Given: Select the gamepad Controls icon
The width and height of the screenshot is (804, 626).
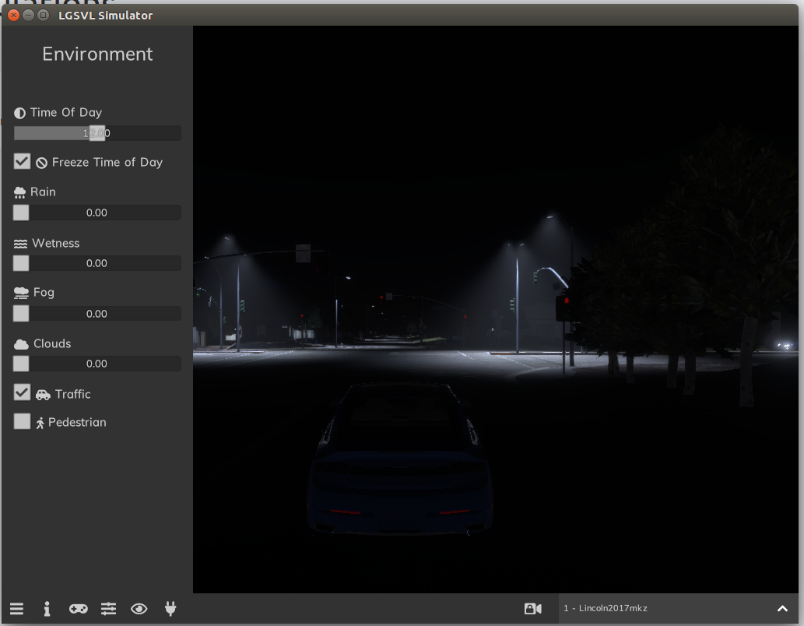Looking at the screenshot, I should coord(78,609).
